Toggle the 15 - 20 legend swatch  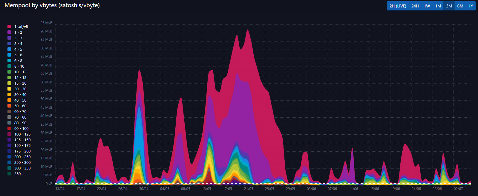tap(9, 83)
